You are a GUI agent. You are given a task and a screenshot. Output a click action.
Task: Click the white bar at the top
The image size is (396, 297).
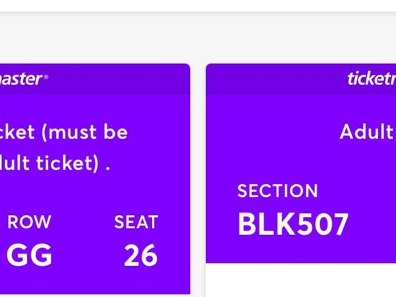tap(198, 5)
